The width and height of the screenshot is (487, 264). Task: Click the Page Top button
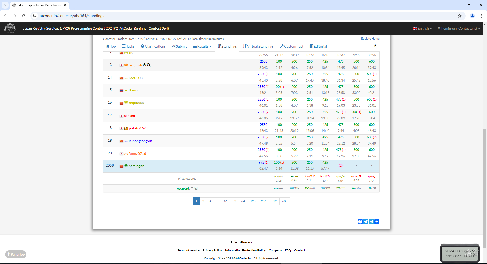(16, 254)
